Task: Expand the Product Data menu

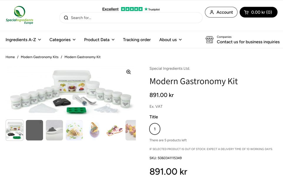Action: 99,40
